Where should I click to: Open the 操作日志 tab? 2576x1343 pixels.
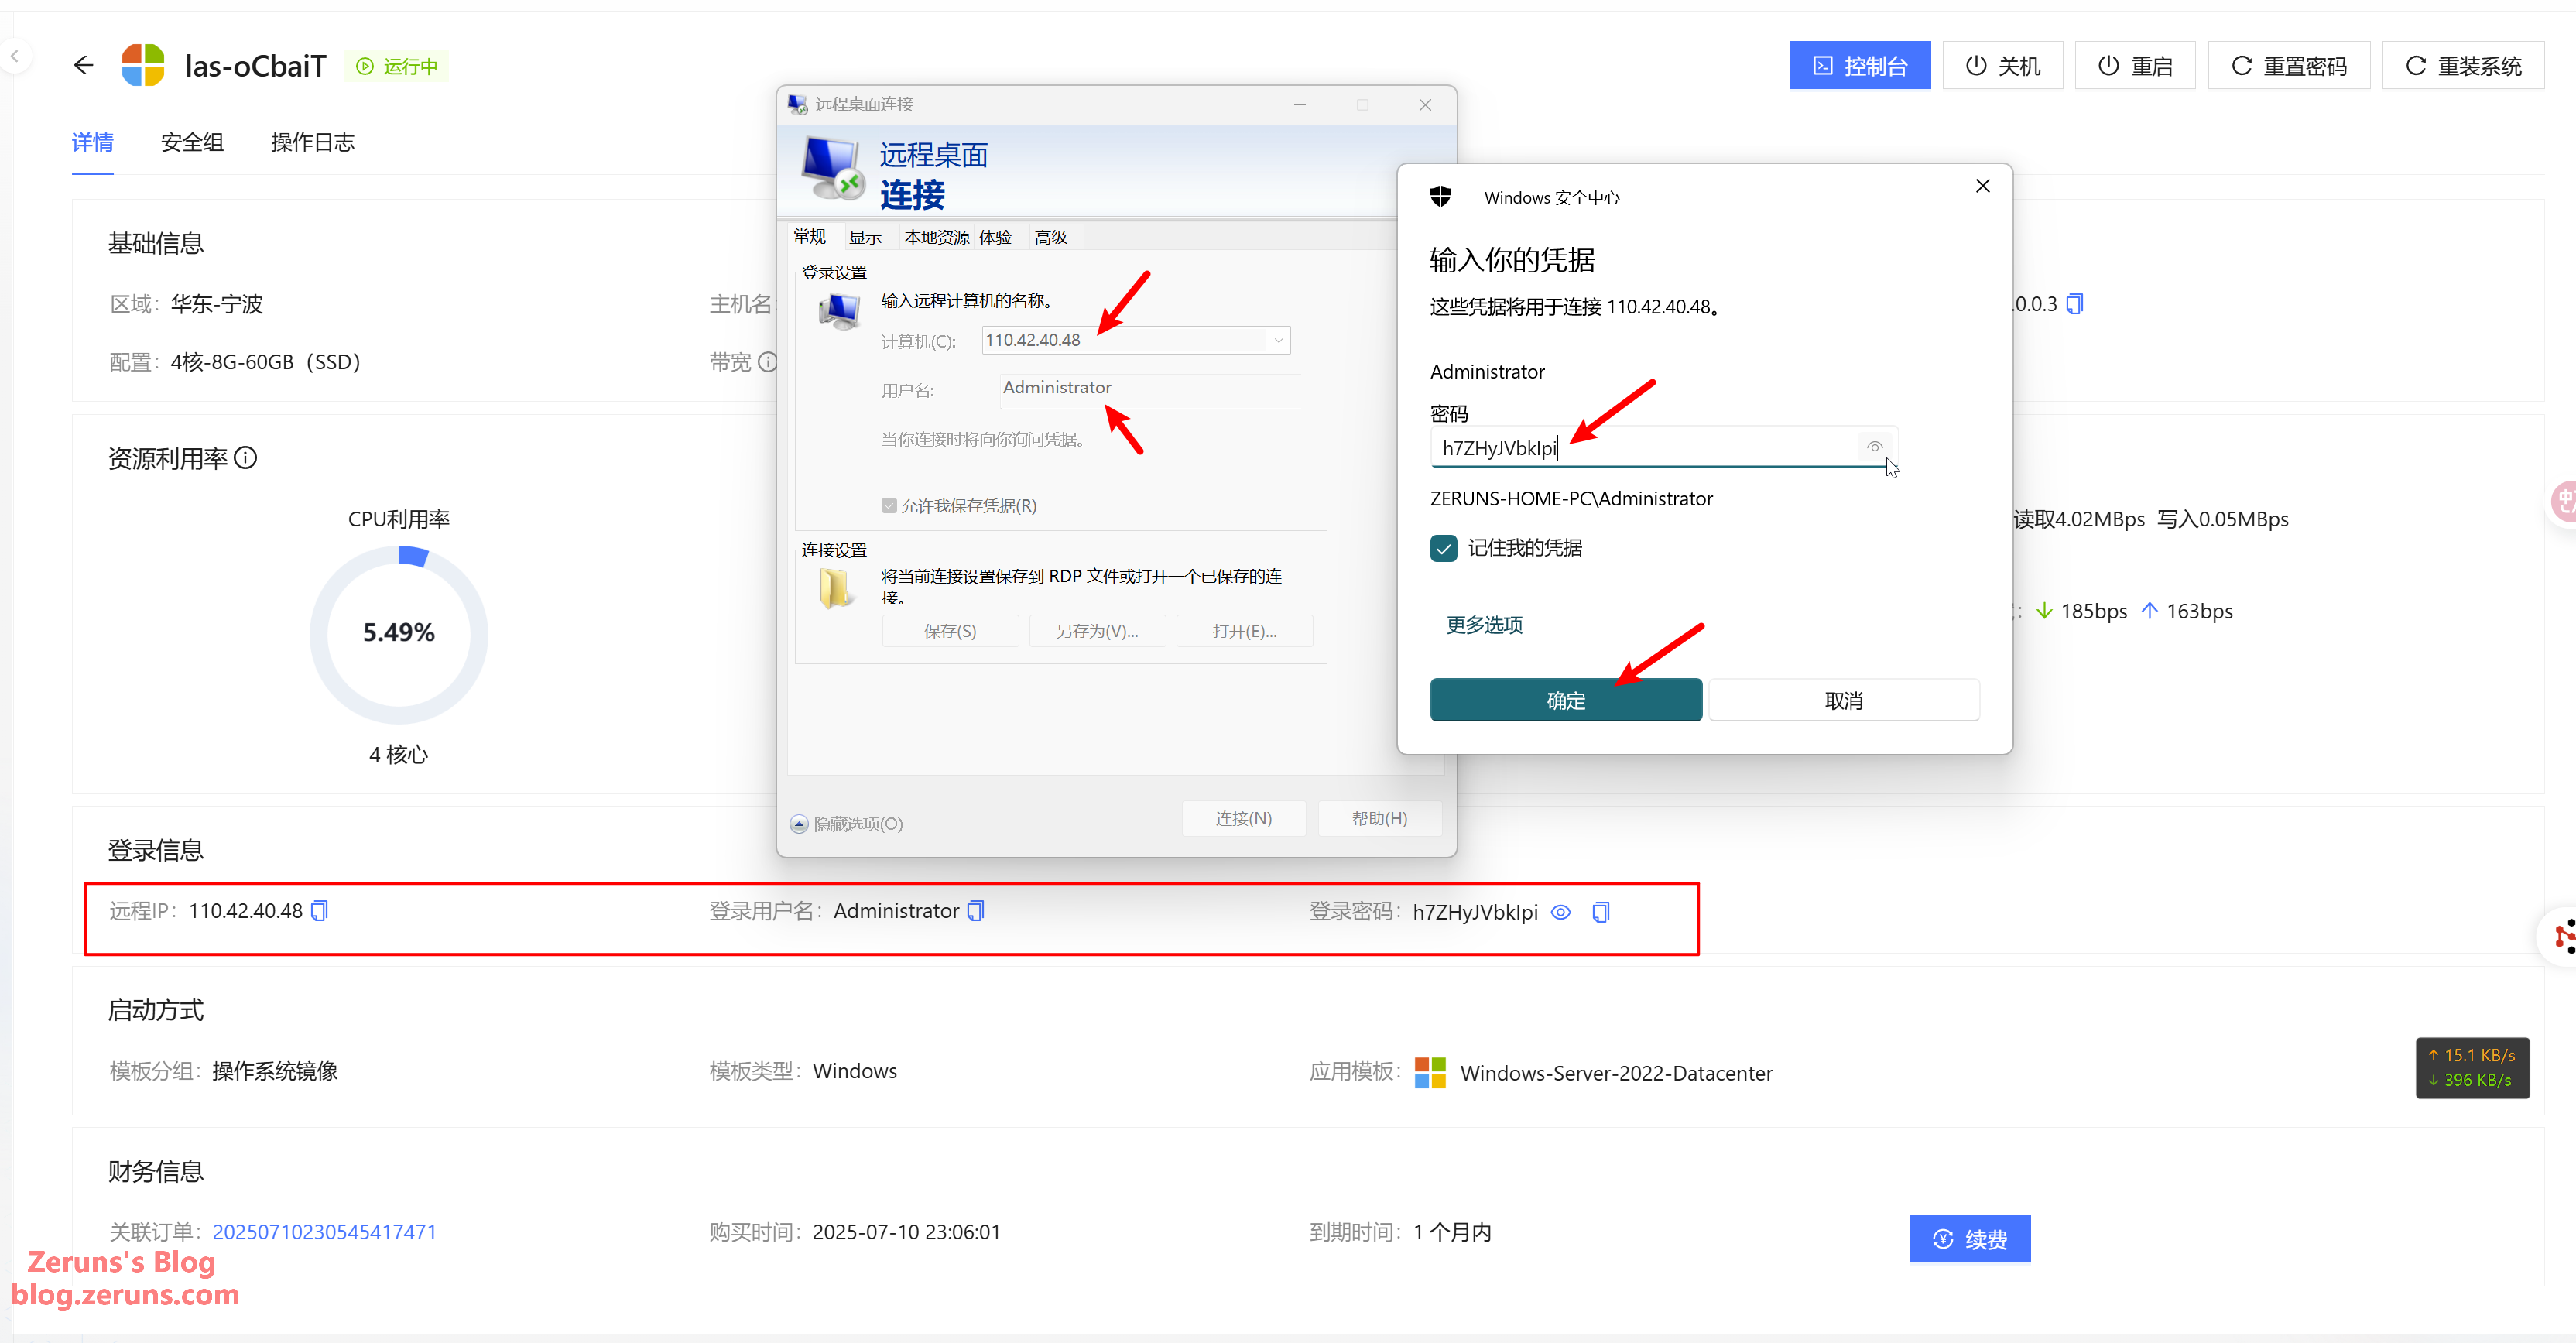[x=312, y=142]
